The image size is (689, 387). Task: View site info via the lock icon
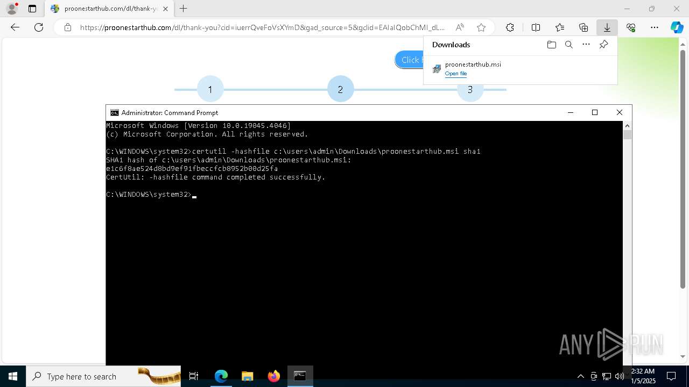pos(67,27)
